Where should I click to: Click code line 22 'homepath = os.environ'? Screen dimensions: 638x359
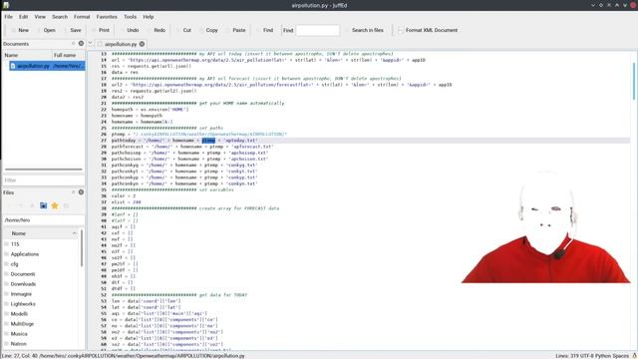click(x=151, y=110)
